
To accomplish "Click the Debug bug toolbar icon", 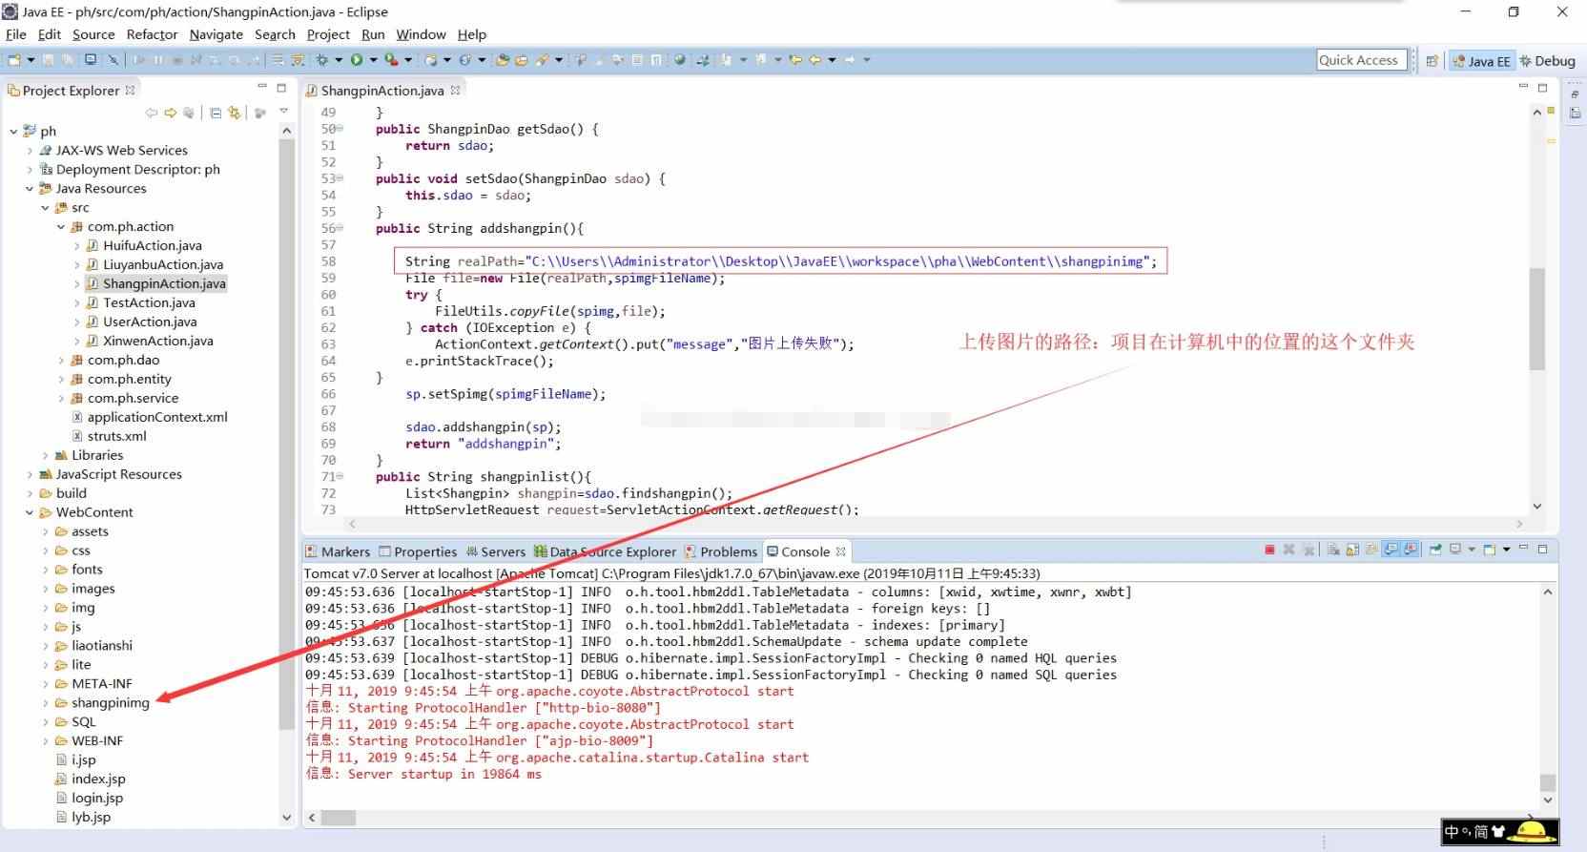I will (322, 59).
